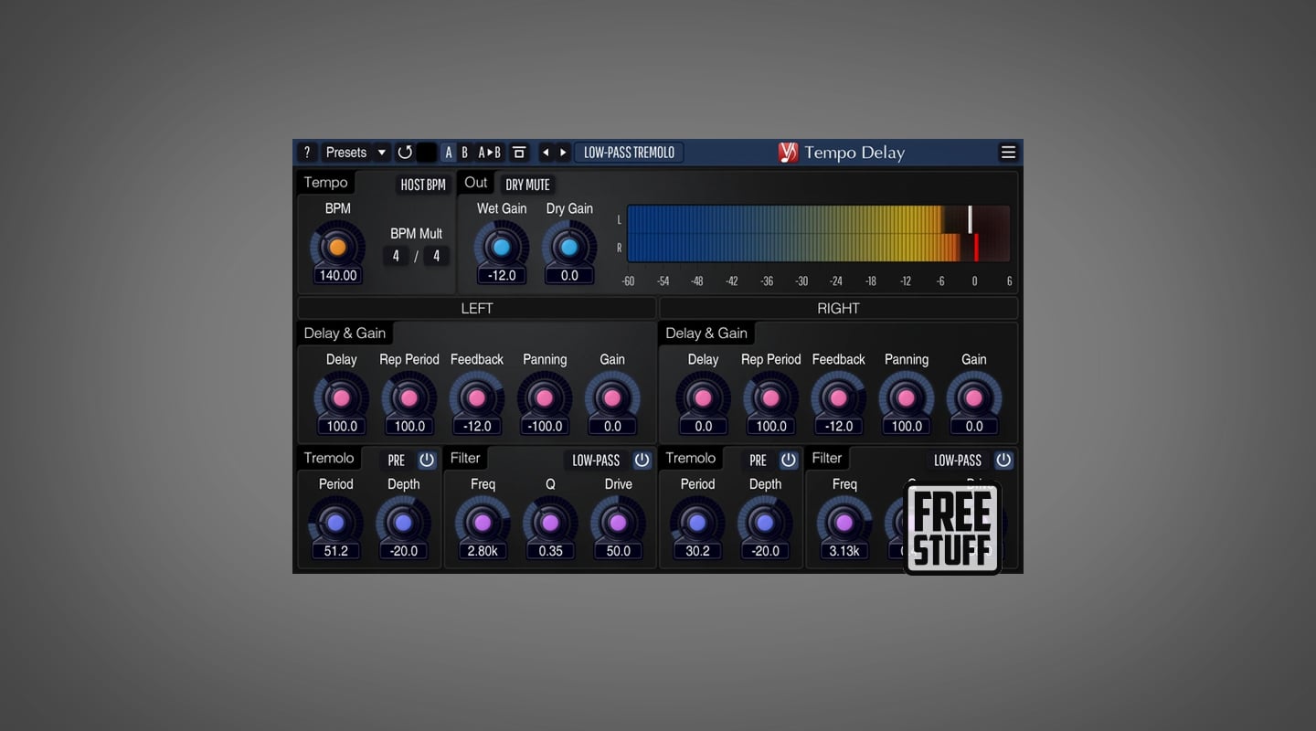Select state slot B

pos(464,153)
